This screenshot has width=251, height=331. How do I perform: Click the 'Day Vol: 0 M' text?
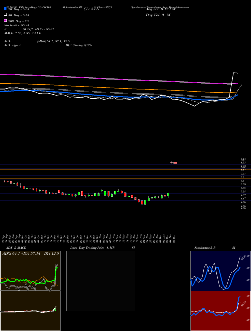coord(158,15)
